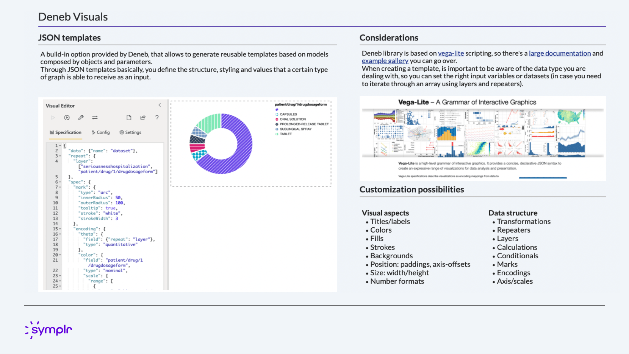
Task: Select the wrench repair icon
Action: tap(81, 117)
